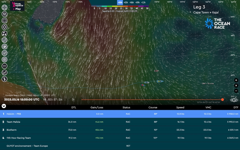Select the GUYOT environnement – Team Europe row
Image resolution: width=240 pixels, height=150 pixels.
[x=120, y=146]
